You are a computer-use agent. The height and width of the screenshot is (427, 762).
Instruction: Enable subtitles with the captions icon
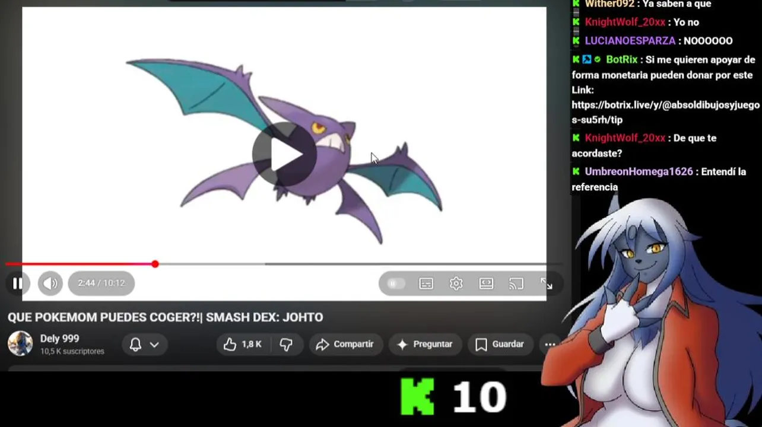(x=426, y=284)
